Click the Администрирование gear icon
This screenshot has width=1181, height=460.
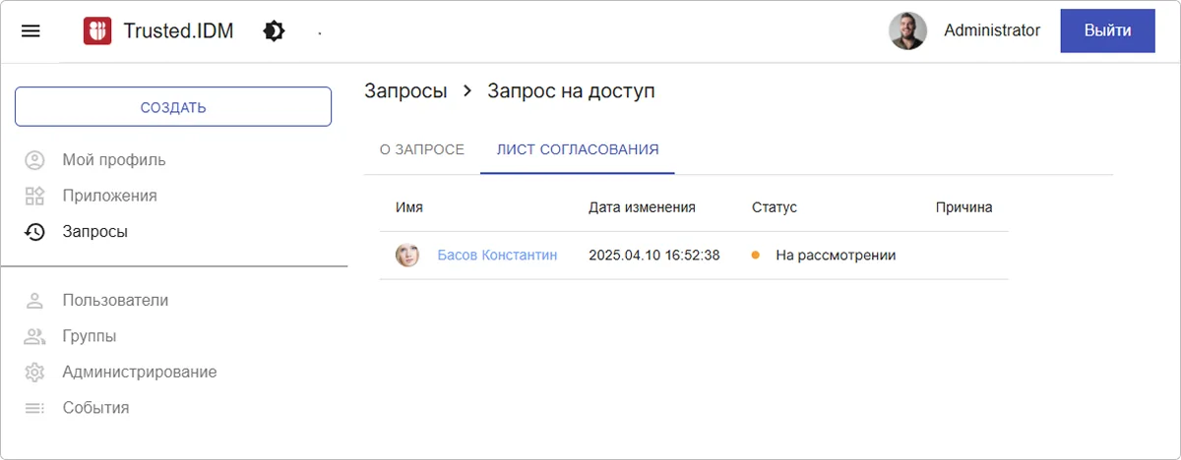pos(34,373)
